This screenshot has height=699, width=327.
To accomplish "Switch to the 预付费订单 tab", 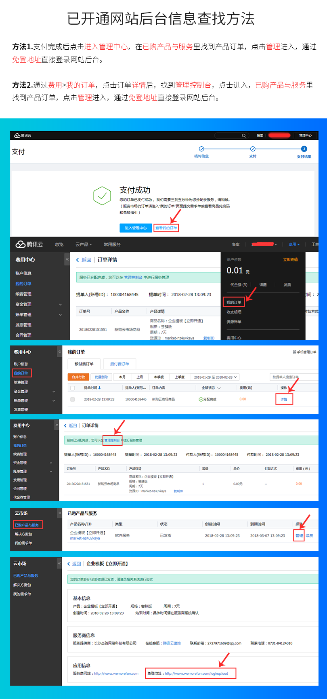I will point(84,364).
